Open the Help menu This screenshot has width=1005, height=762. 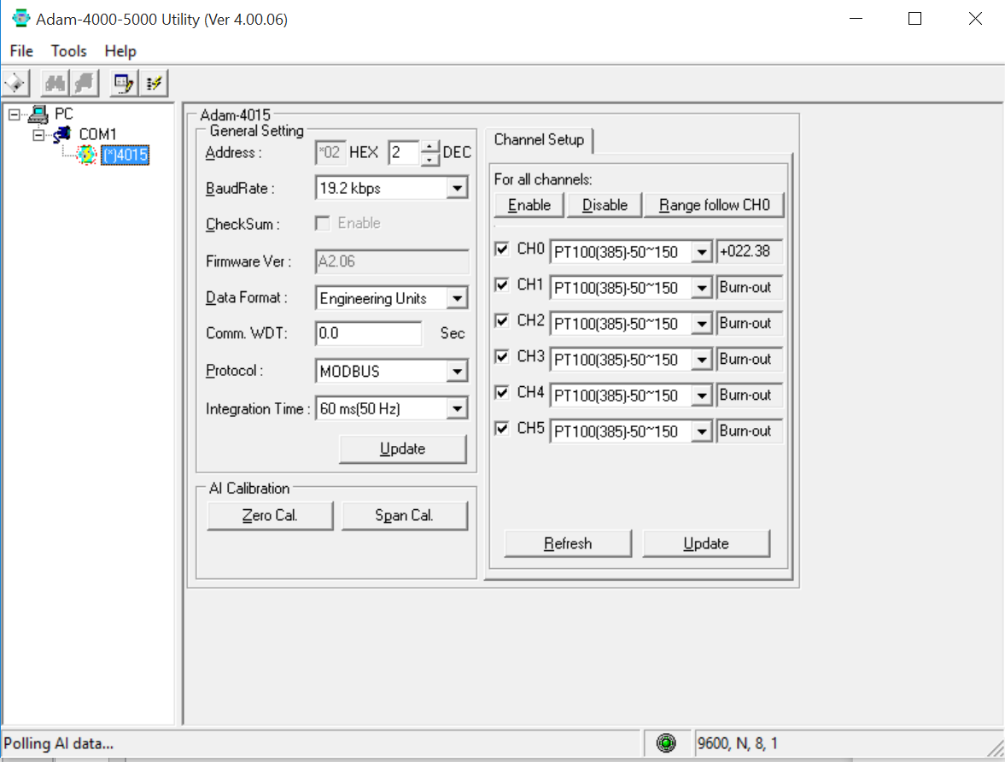pos(120,50)
